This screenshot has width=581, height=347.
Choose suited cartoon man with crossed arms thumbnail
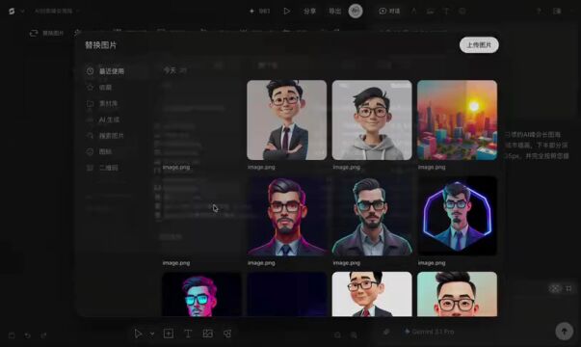point(287,120)
